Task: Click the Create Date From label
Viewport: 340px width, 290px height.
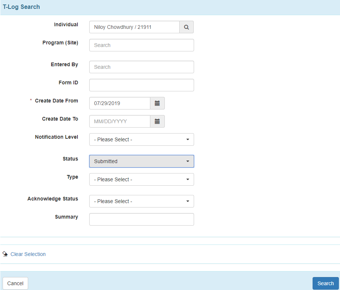Action: click(56, 101)
